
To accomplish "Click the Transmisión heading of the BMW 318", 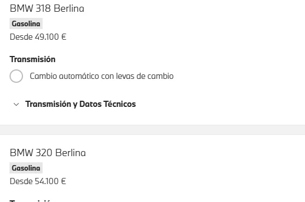I will (33, 59).
